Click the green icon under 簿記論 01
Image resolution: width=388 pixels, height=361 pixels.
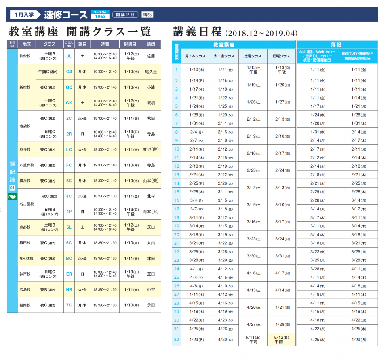point(12,197)
